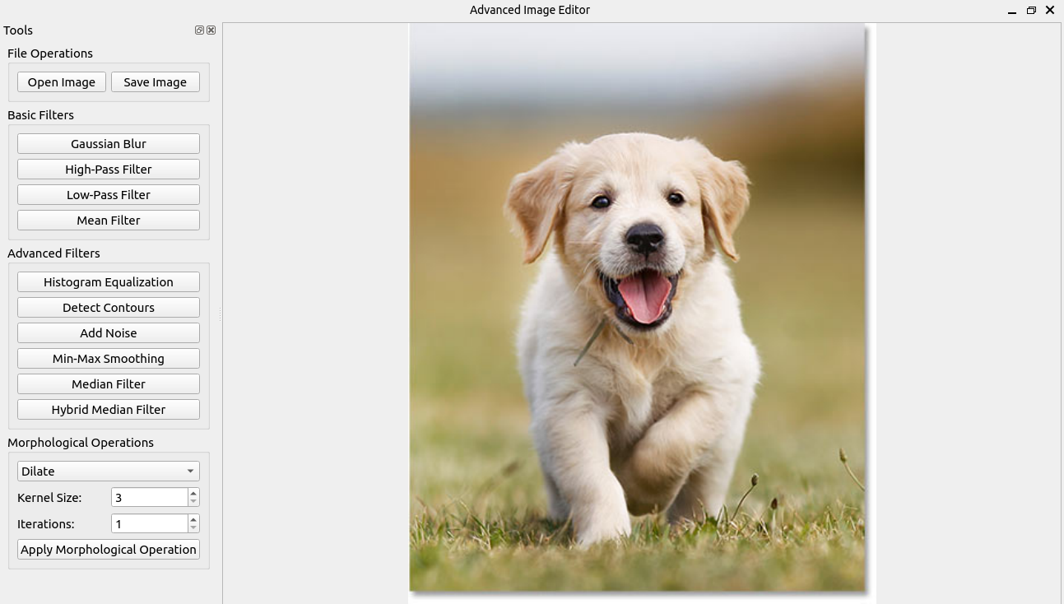1064x604 pixels.
Task: Apply the Gaussian Blur filter
Action: [x=109, y=144]
